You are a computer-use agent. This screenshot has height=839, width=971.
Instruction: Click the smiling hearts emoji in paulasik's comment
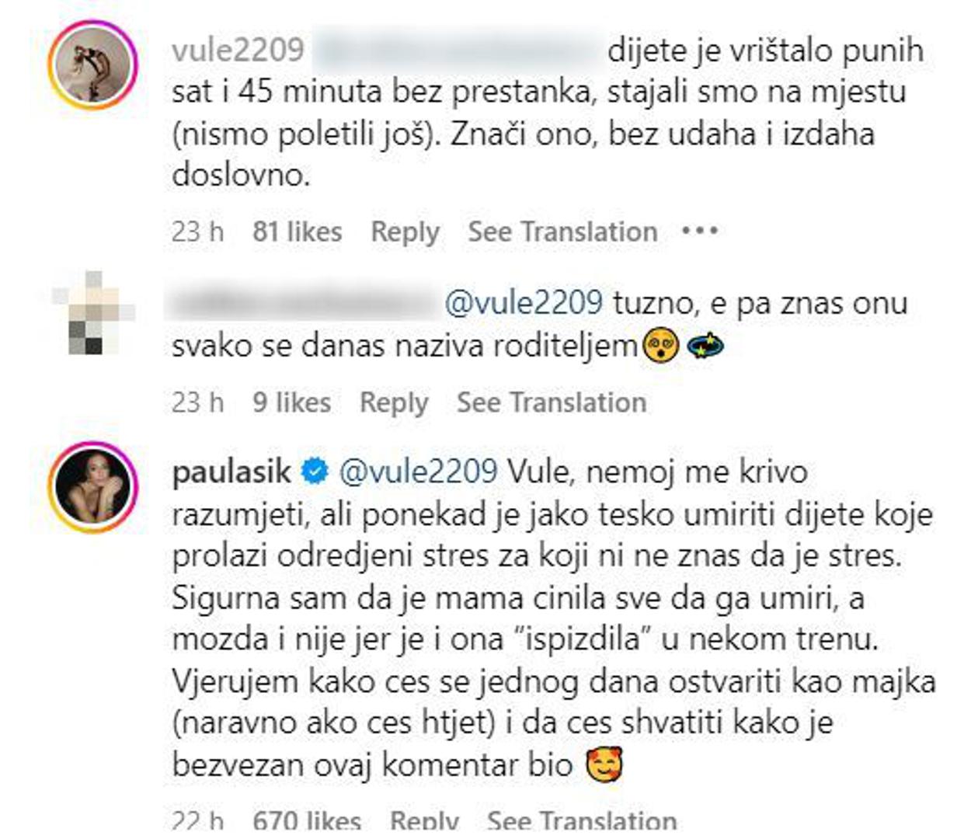coord(605,765)
